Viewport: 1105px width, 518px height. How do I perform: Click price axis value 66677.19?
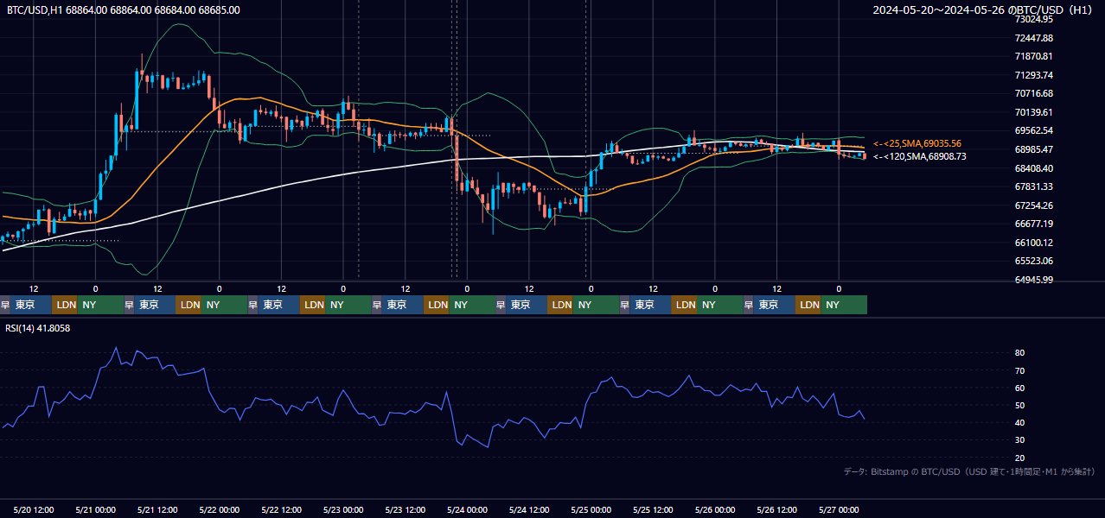[1033, 224]
